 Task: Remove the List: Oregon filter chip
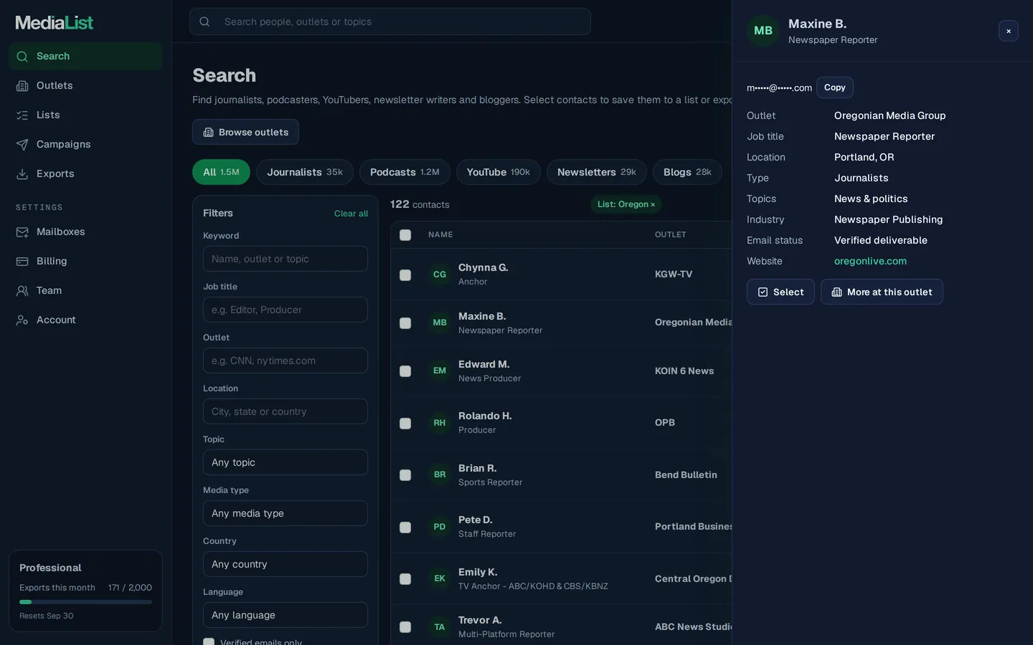653,205
